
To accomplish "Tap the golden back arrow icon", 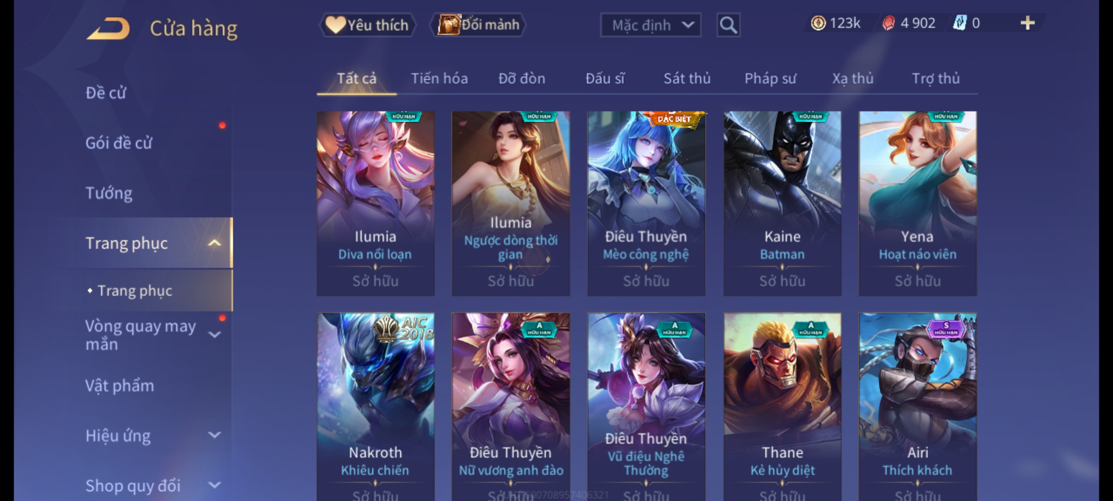I will click(x=108, y=29).
